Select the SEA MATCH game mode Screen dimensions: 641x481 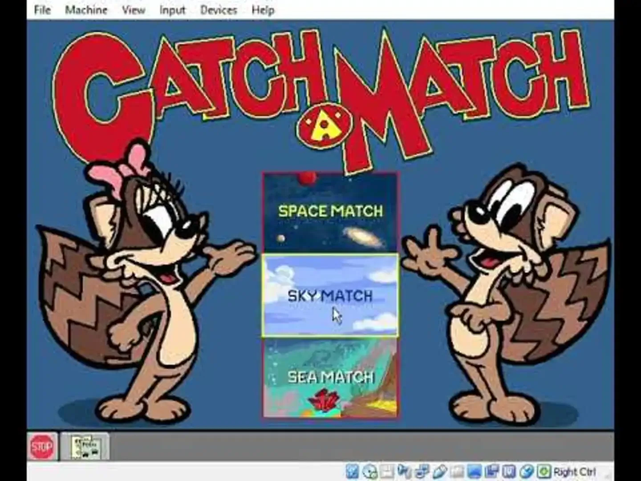pyautogui.click(x=330, y=378)
